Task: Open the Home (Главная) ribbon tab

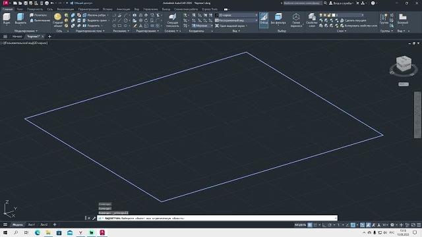Action: pyautogui.click(x=7, y=9)
